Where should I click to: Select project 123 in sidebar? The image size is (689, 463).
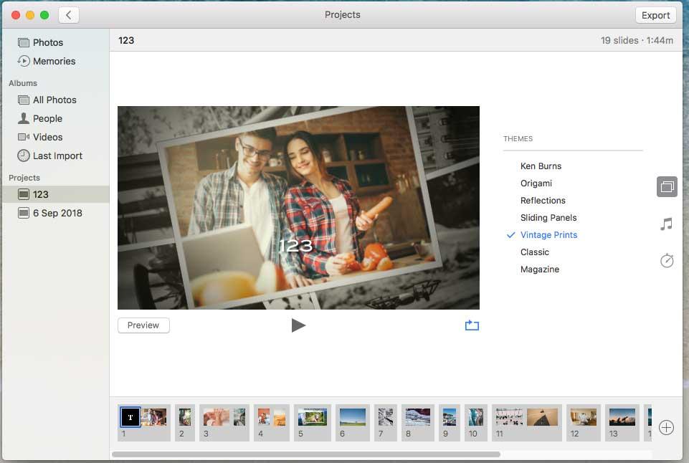click(x=55, y=194)
